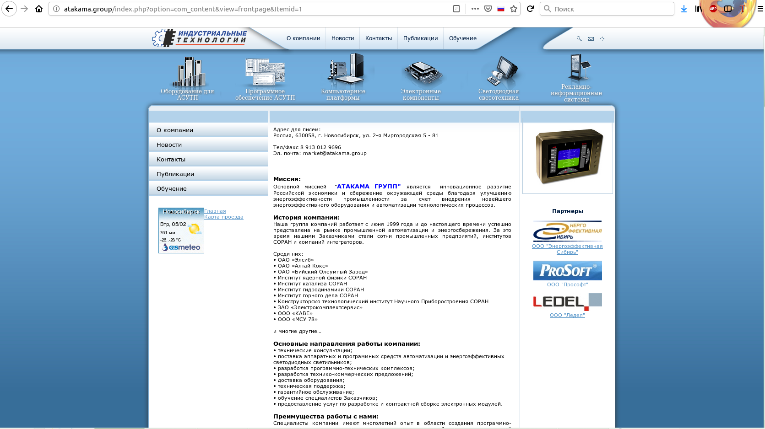Open the Firefox library

click(x=698, y=9)
